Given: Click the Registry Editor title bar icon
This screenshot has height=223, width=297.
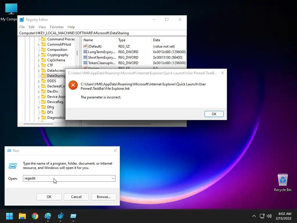Looking at the screenshot, I should pyautogui.click(x=22, y=19).
